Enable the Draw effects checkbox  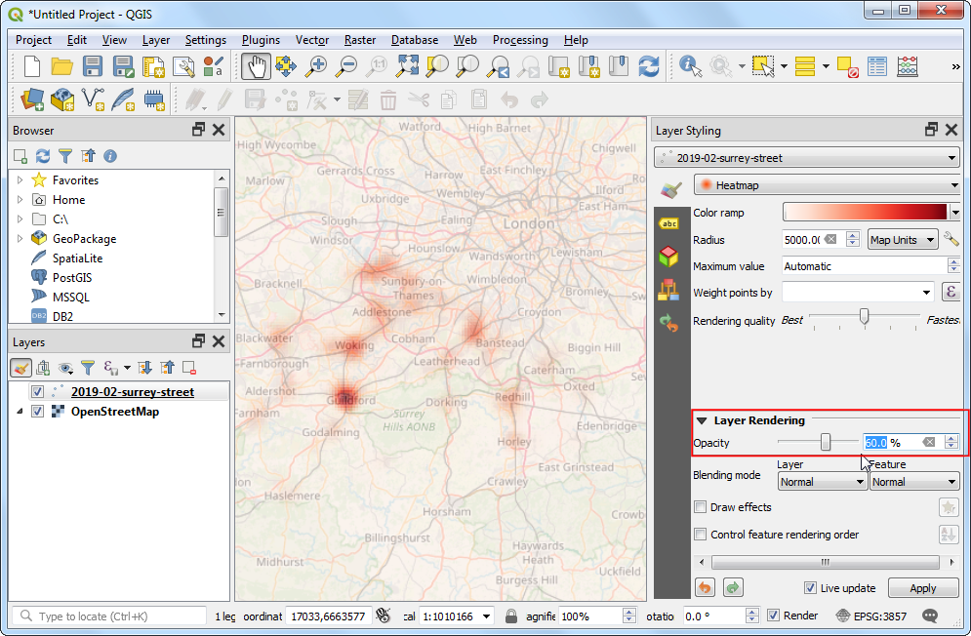[x=700, y=507]
